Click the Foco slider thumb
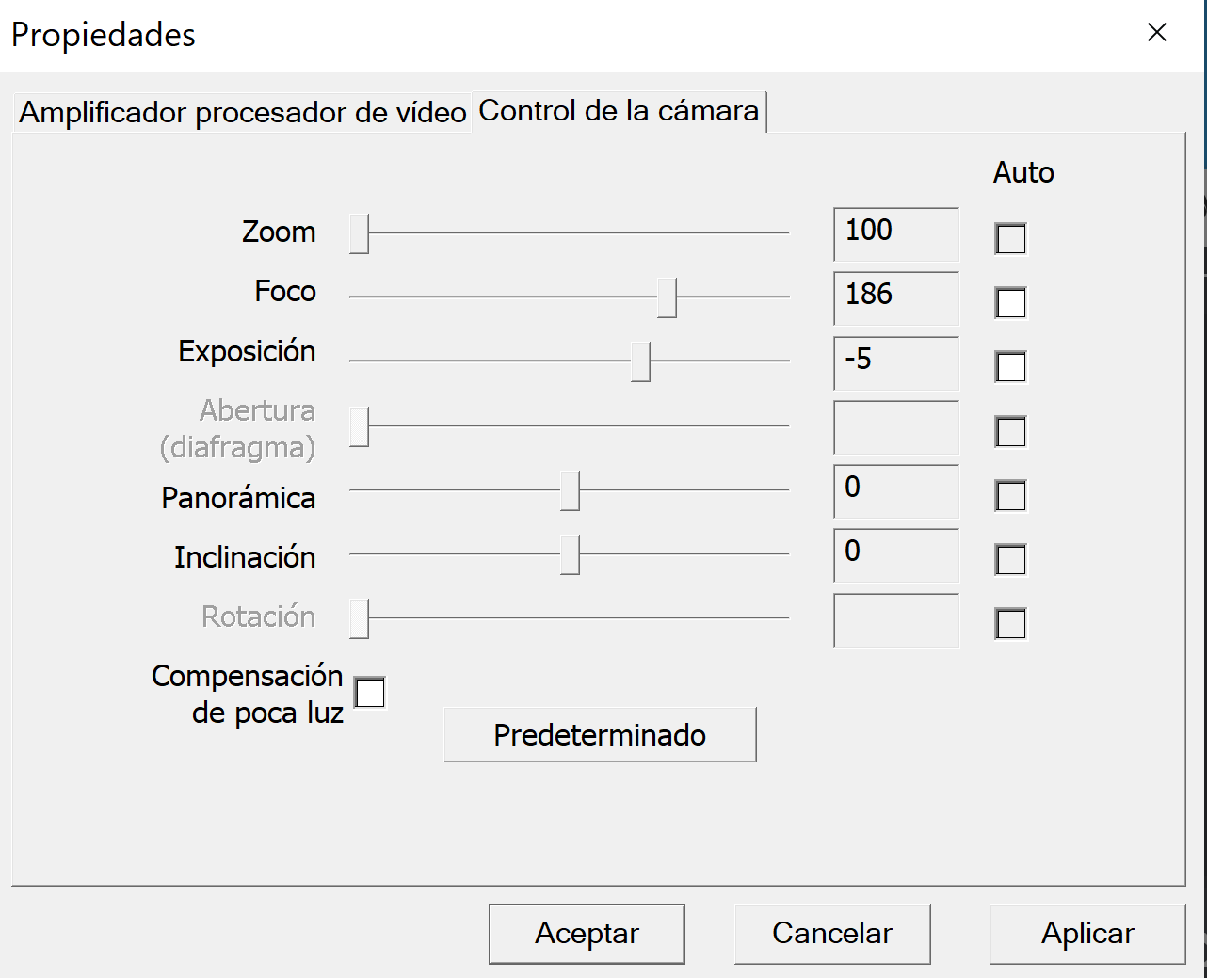This screenshot has width=1207, height=978. [667, 297]
